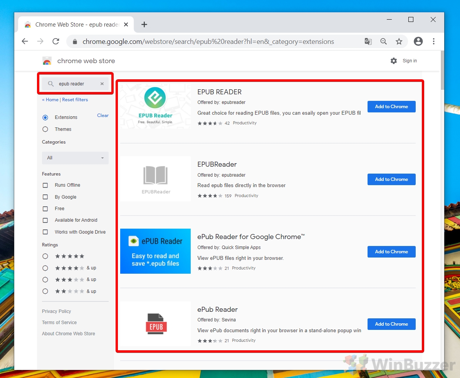This screenshot has height=378, width=460.
Task: Bookmark this page with the star icon
Action: [399, 41]
